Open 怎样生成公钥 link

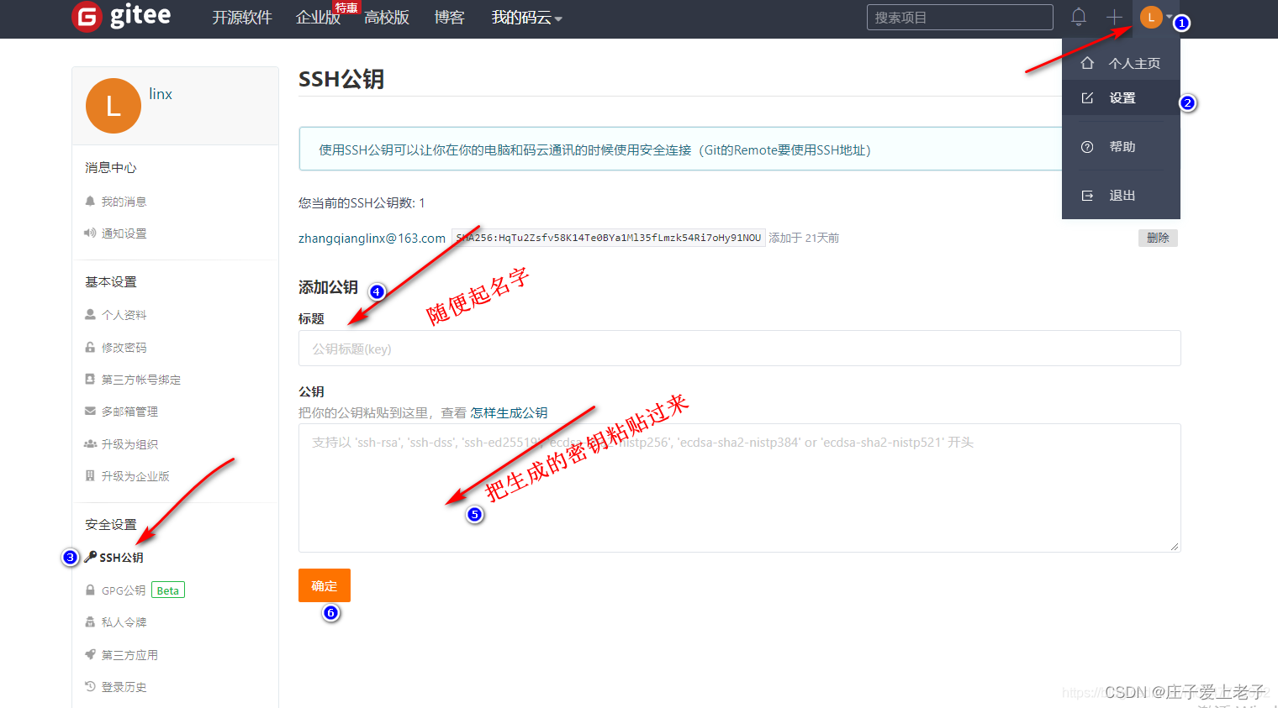pos(509,412)
